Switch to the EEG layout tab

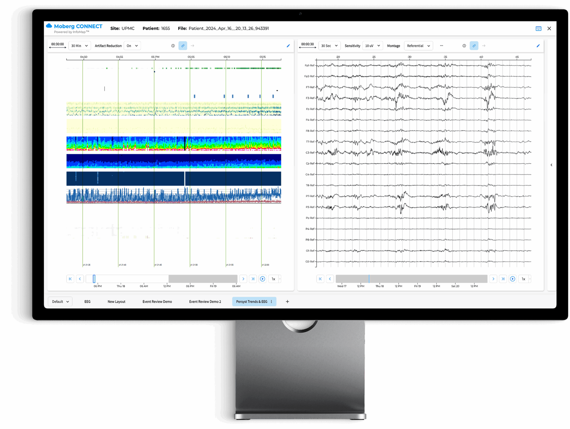(87, 301)
